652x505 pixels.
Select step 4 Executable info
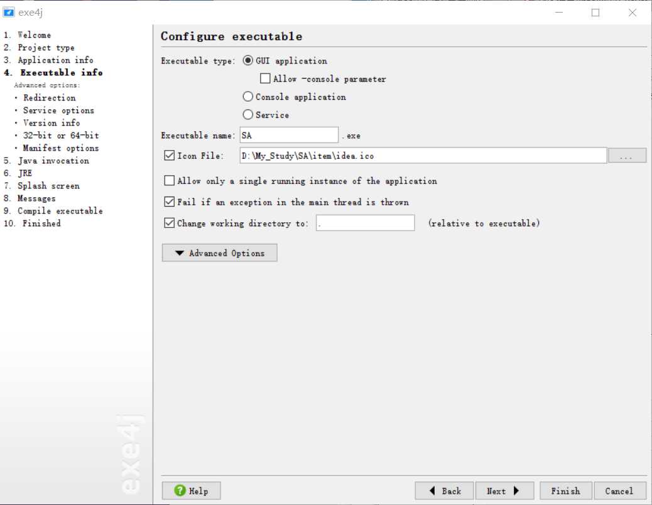[53, 73]
